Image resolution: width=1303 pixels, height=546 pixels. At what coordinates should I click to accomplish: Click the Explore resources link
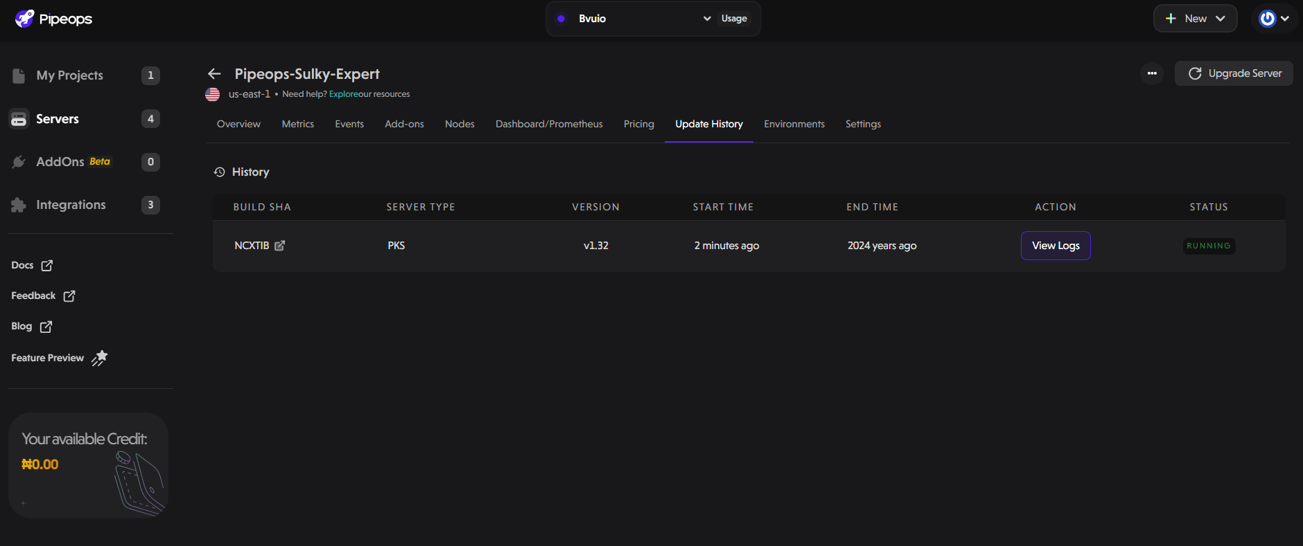pyautogui.click(x=343, y=94)
